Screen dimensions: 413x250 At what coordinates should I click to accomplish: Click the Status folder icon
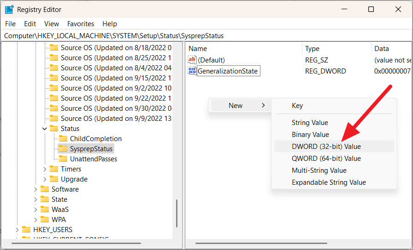pos(54,128)
